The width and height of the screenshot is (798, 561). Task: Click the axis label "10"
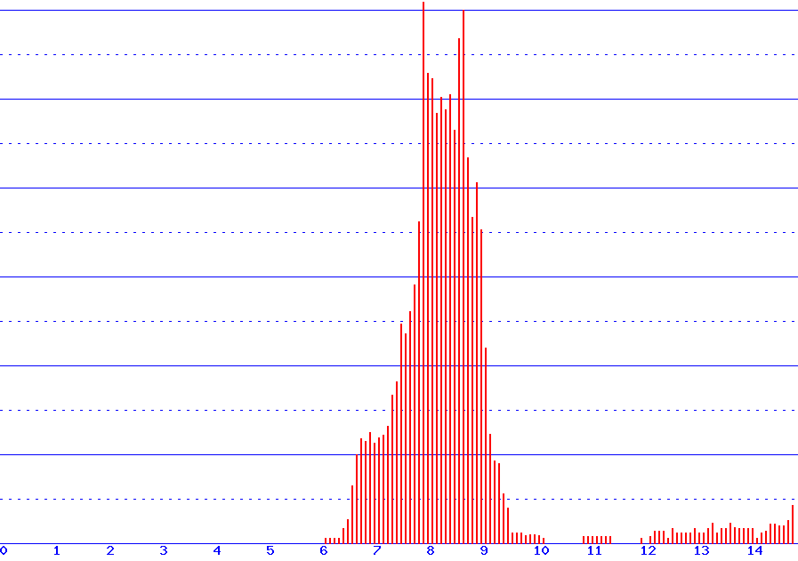pos(542,550)
